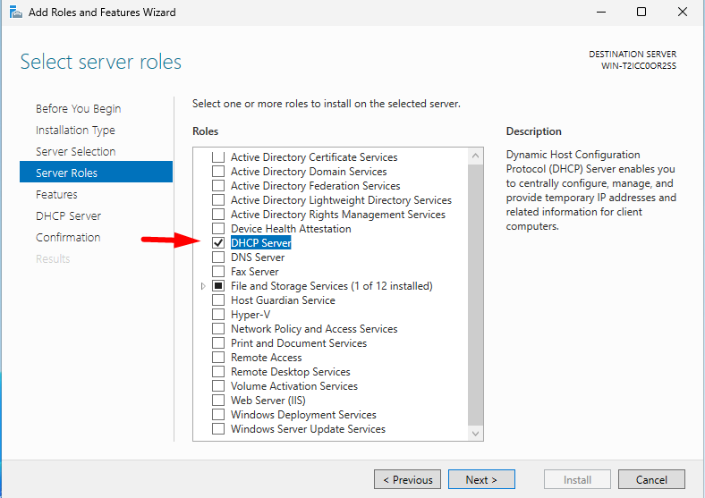This screenshot has width=705, height=498.
Task: Close the Add Roles wizard window
Action: [683, 13]
